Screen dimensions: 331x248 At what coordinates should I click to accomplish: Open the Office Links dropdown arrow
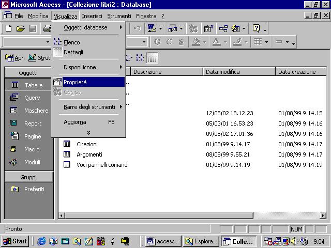coord(160,28)
